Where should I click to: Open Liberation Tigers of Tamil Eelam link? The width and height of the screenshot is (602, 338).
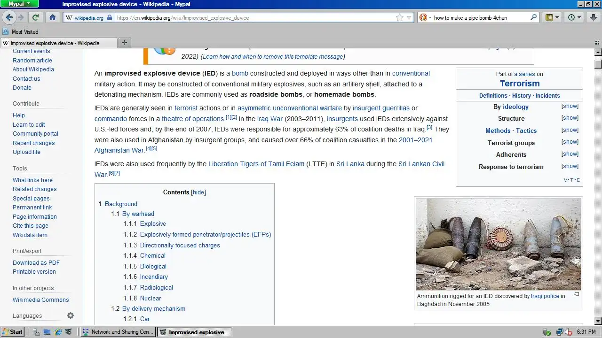tap(256, 164)
